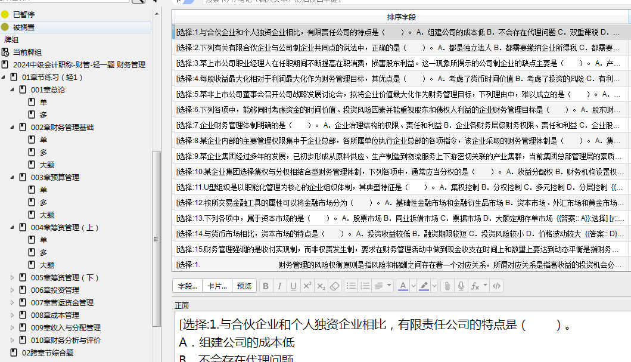This screenshot has height=362, width=631.
Task: Apply subscript formatting
Action: 321,286
